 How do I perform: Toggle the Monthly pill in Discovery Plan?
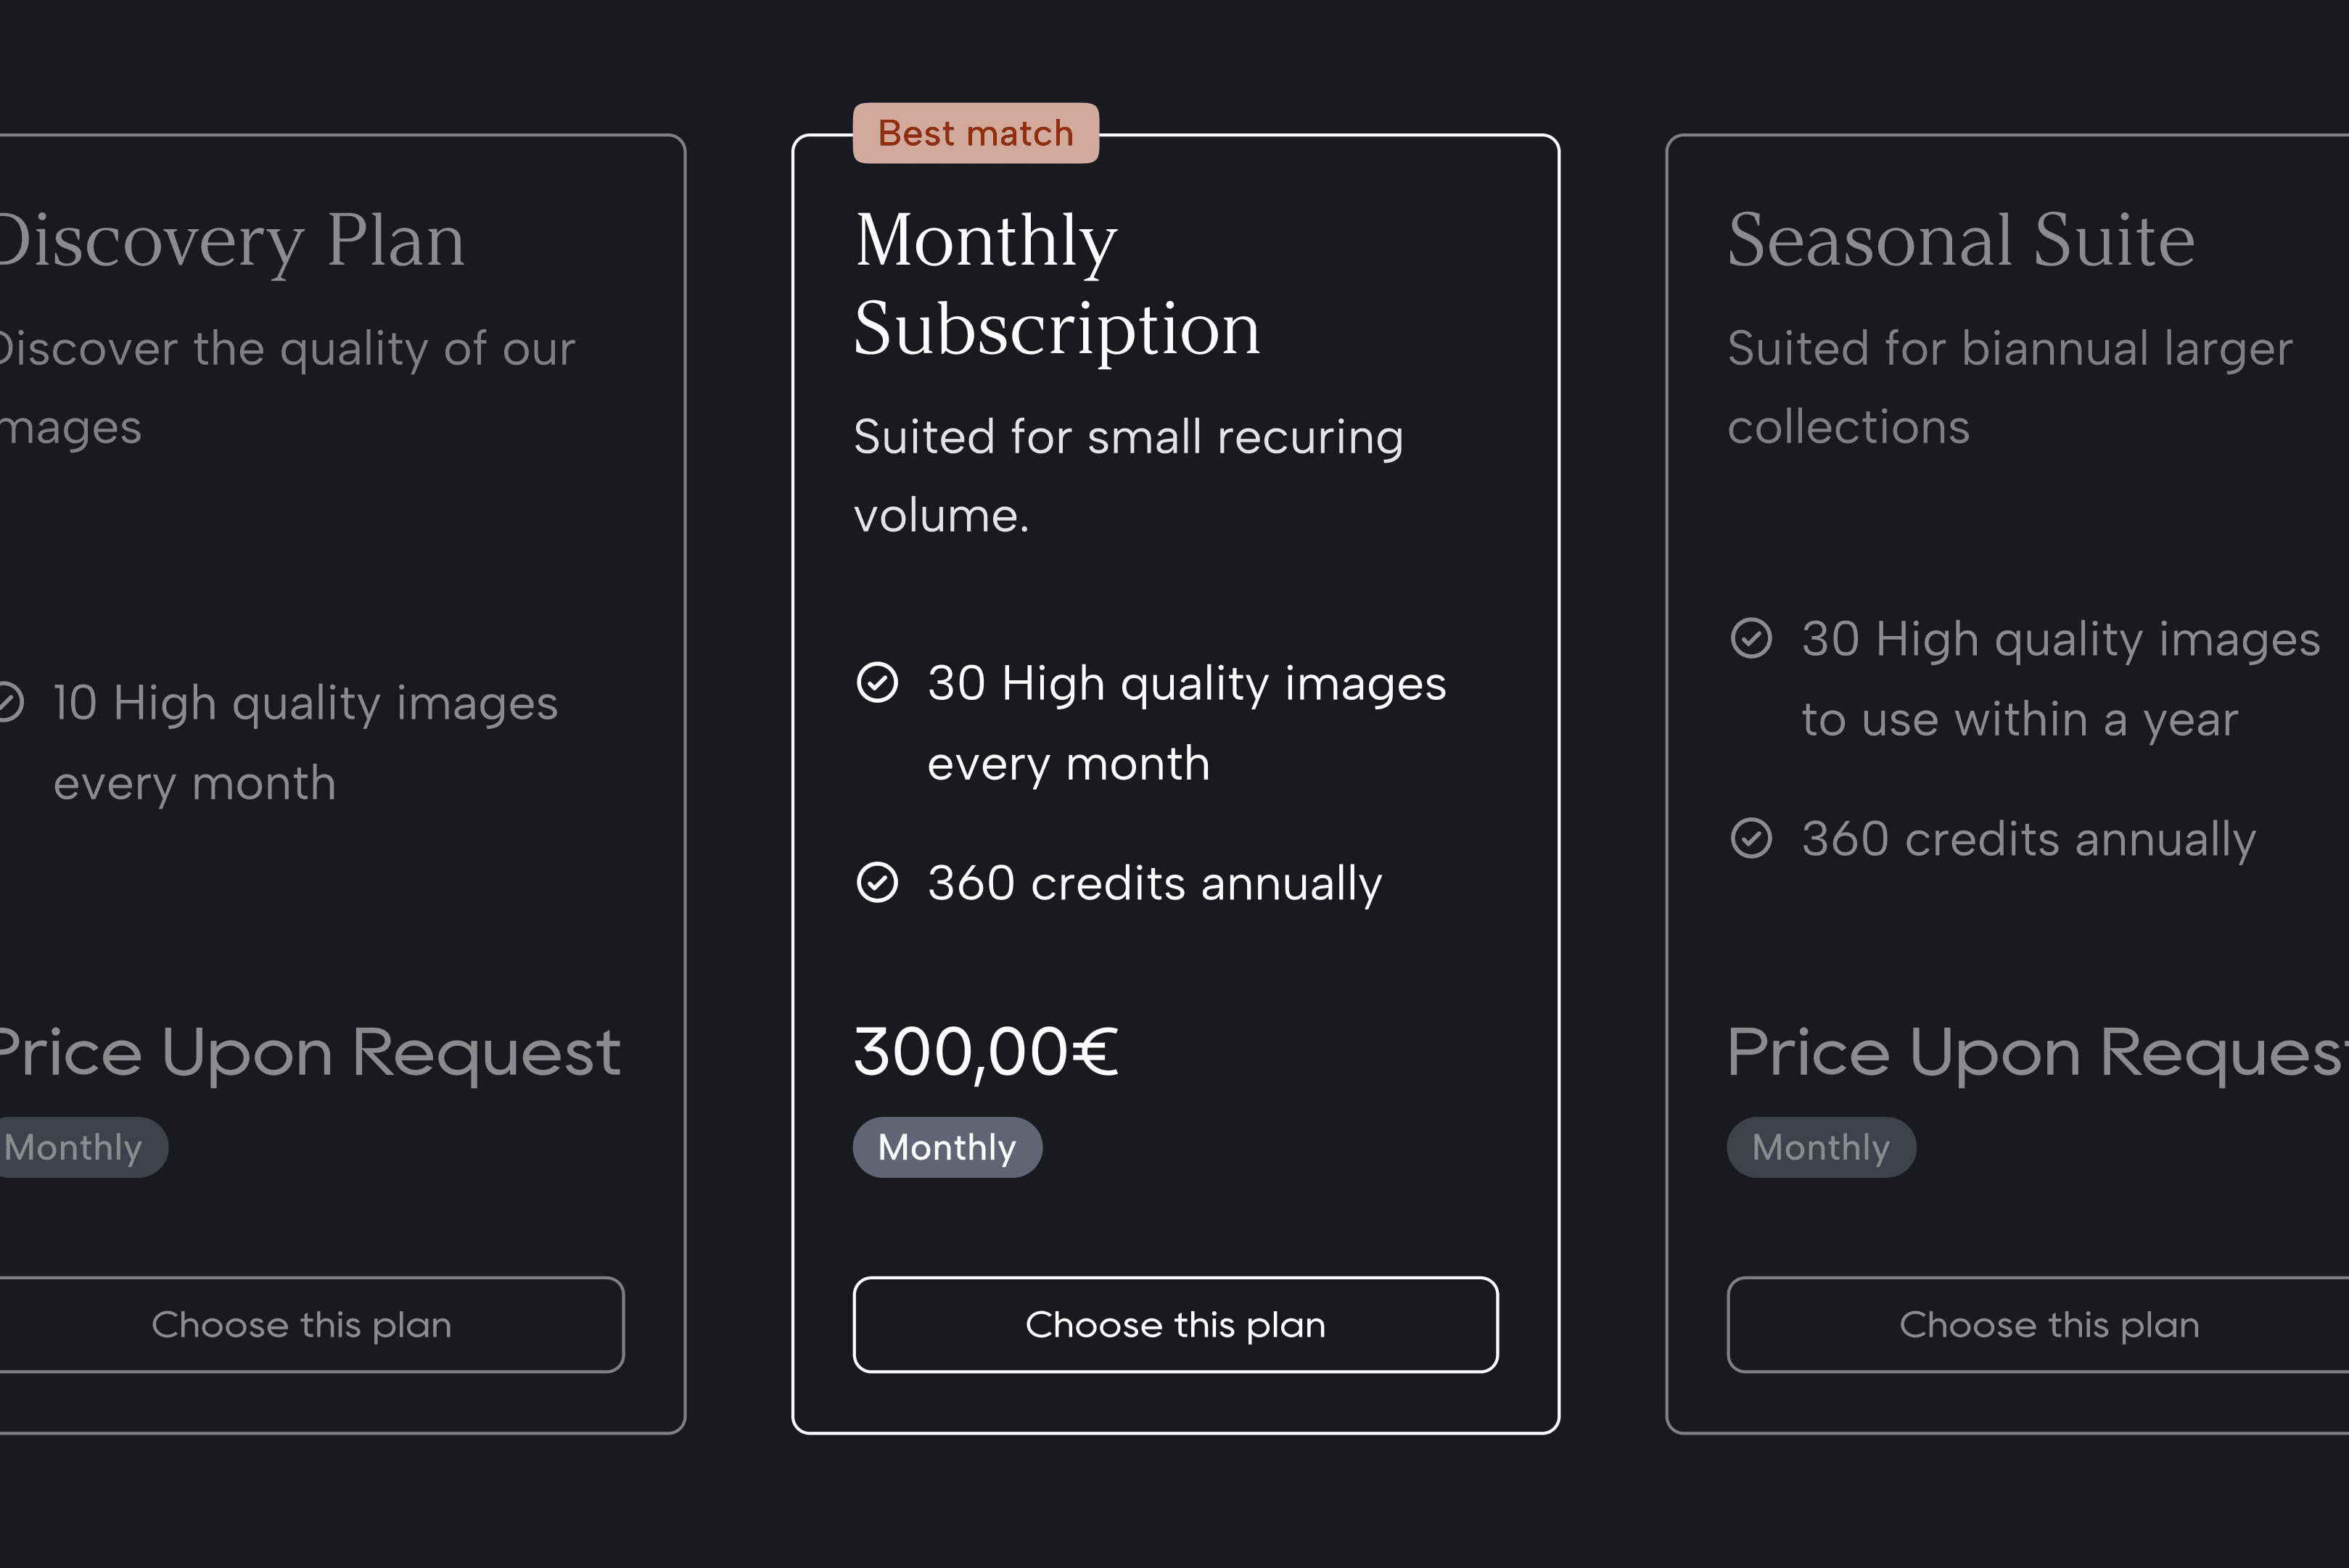[x=75, y=1147]
